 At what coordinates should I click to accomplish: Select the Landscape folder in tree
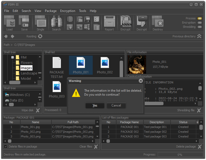[x=29, y=73]
